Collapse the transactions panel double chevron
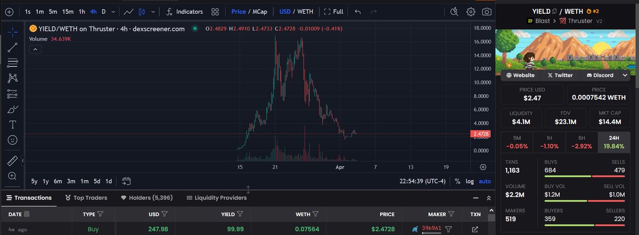Image resolution: width=639 pixels, height=235 pixels. click(x=489, y=198)
